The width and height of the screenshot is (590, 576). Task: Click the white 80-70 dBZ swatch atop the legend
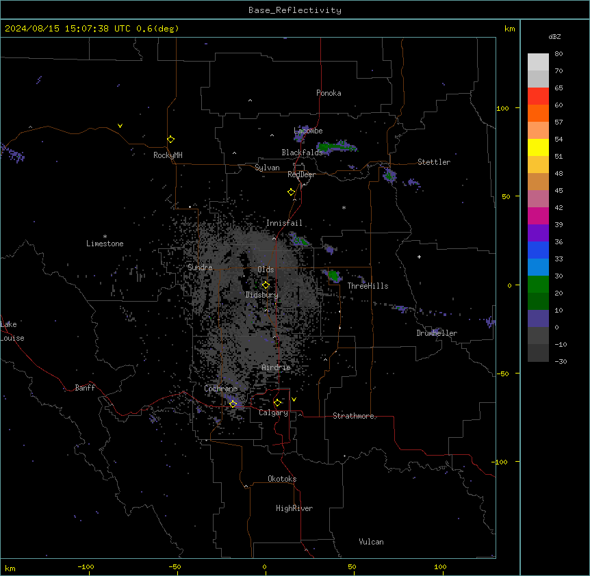[x=538, y=62]
